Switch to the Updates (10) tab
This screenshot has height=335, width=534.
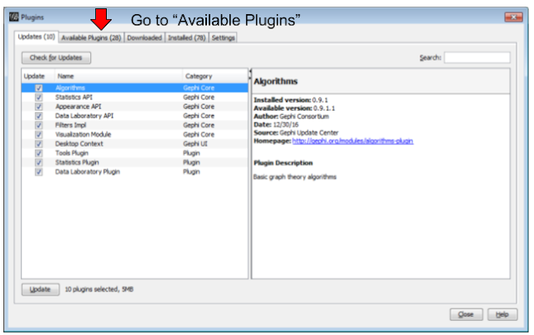37,37
